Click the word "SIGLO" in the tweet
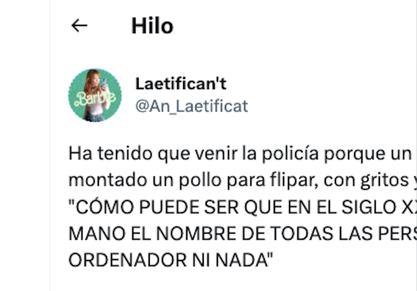 (369, 207)
